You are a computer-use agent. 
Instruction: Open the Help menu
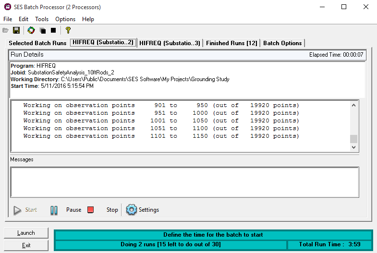click(x=88, y=19)
